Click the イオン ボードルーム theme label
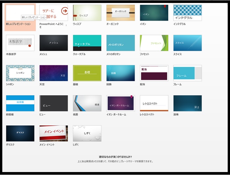Screen dimensions: 230x175 [118, 115]
